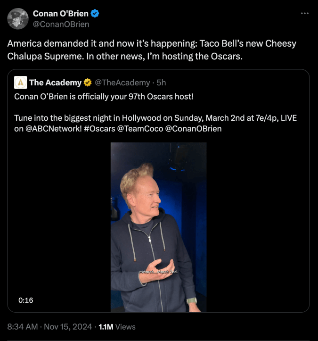
Task: Open the quoted tweet's 5h timestamp
Action: (x=161, y=83)
